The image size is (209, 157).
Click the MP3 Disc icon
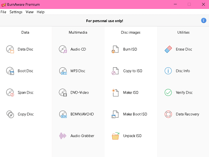(x=63, y=71)
